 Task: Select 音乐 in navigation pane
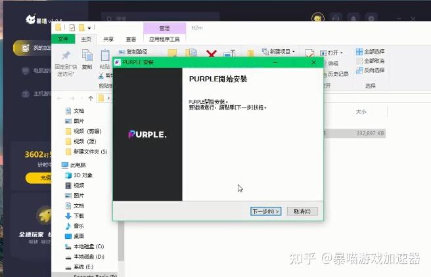pyautogui.click(x=74, y=226)
